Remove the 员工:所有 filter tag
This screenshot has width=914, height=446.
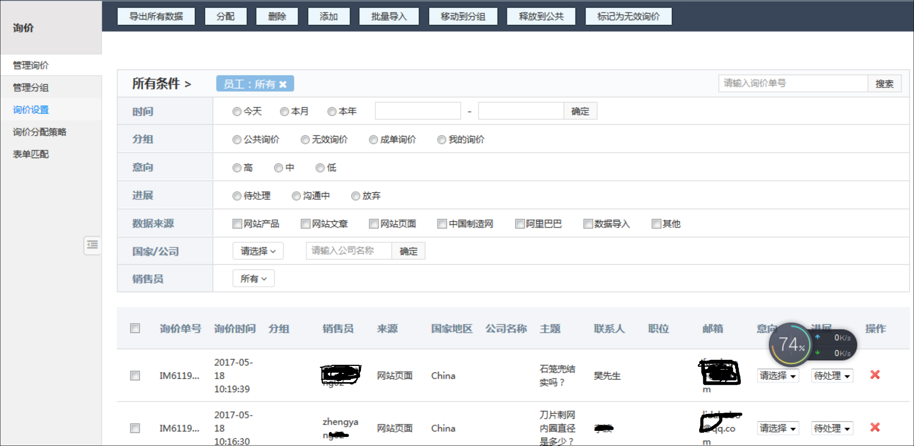(x=283, y=84)
